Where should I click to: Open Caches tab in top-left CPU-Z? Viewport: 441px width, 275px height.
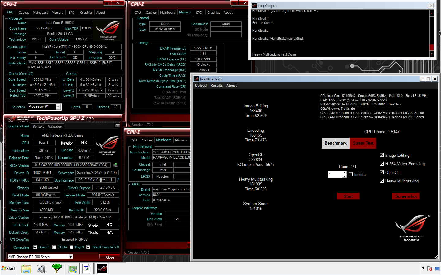(24, 13)
